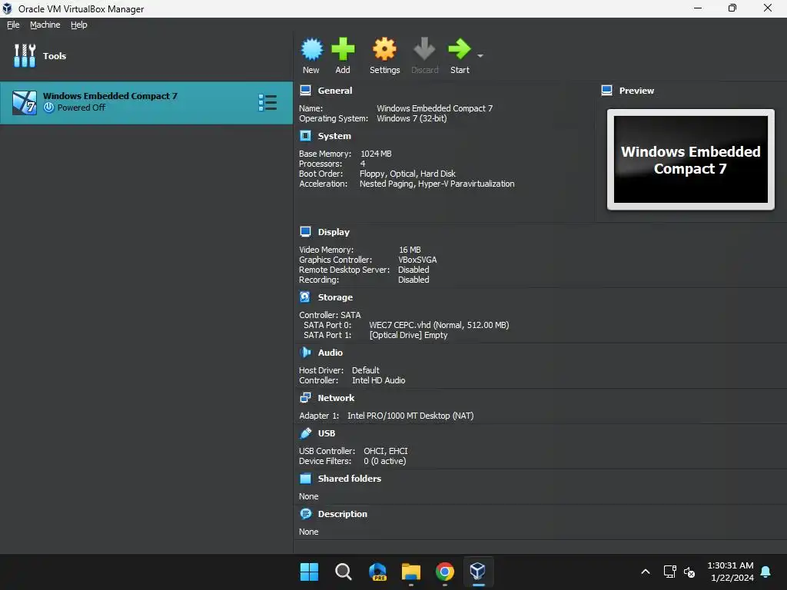Open taskbar Search magnifier

coord(344,572)
